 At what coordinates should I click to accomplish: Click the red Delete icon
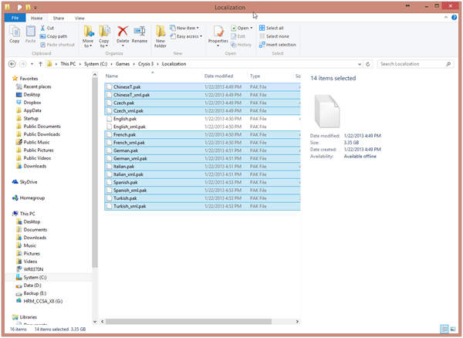[123, 32]
